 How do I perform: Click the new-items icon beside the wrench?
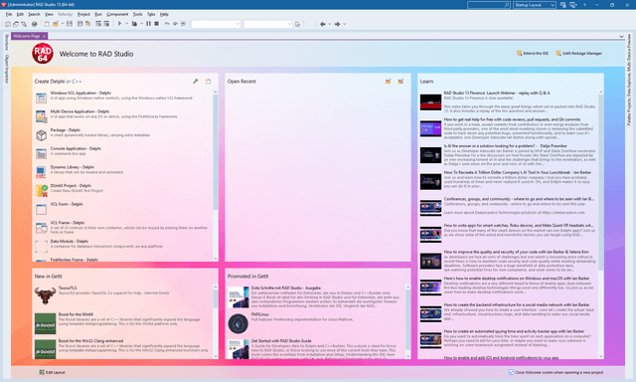coord(208,82)
